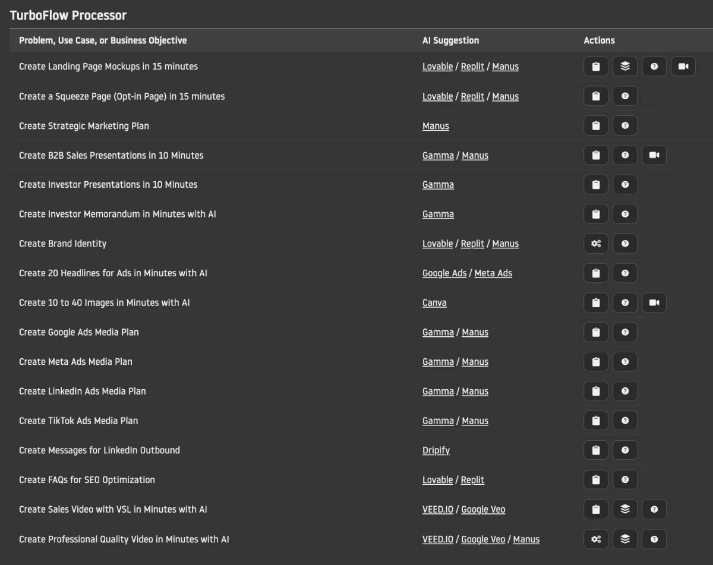Click 'Create Investor Memorandum in Minutes with AI' text

[x=118, y=214]
